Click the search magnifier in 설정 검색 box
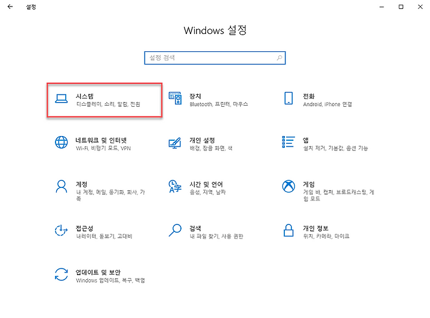 coord(279,58)
